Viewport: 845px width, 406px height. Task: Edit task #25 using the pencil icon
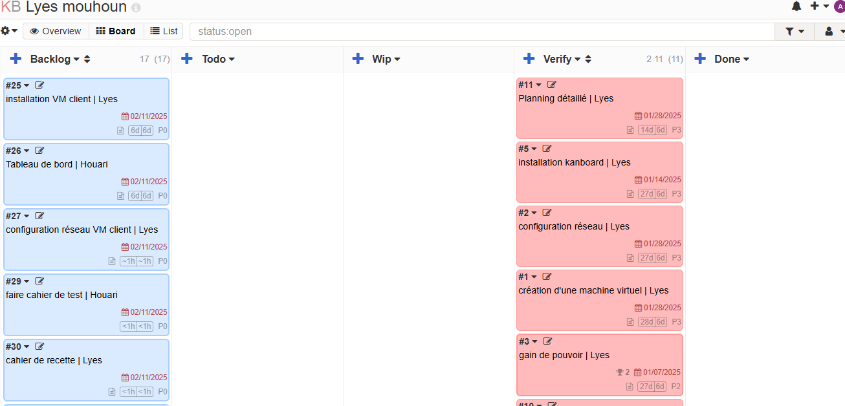tap(39, 85)
